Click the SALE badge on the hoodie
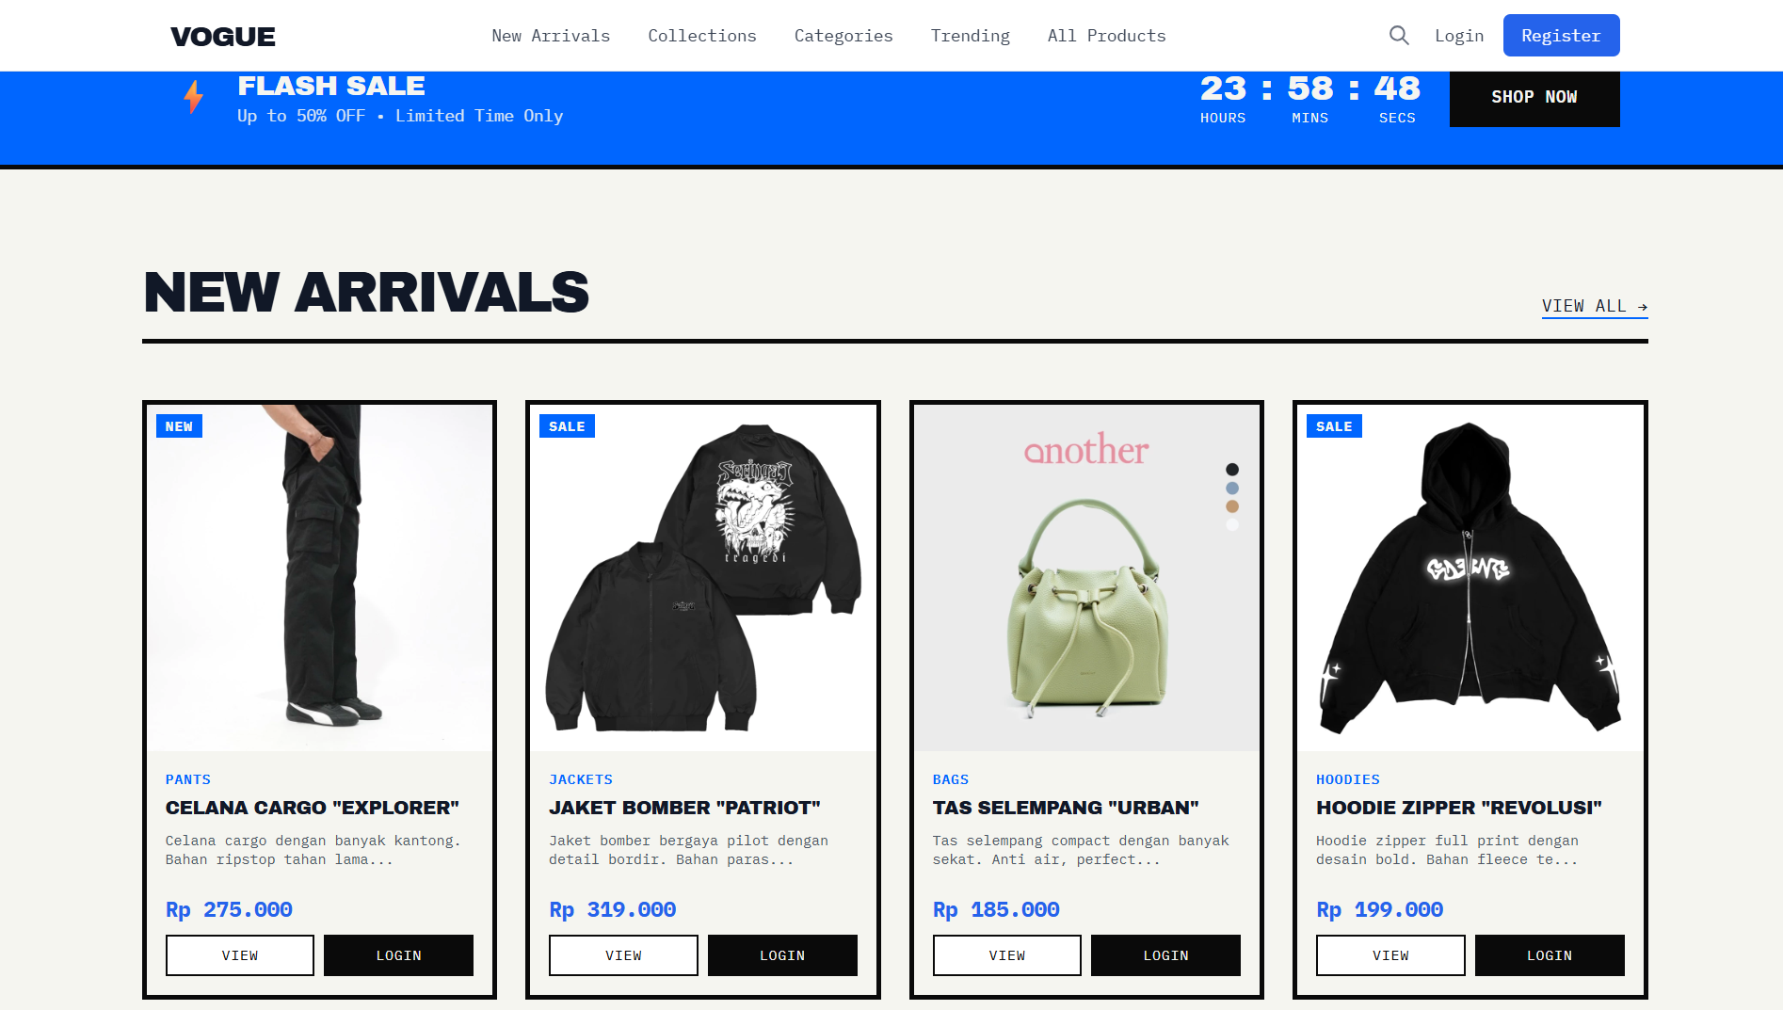The height and width of the screenshot is (1010, 1783). click(x=1334, y=426)
